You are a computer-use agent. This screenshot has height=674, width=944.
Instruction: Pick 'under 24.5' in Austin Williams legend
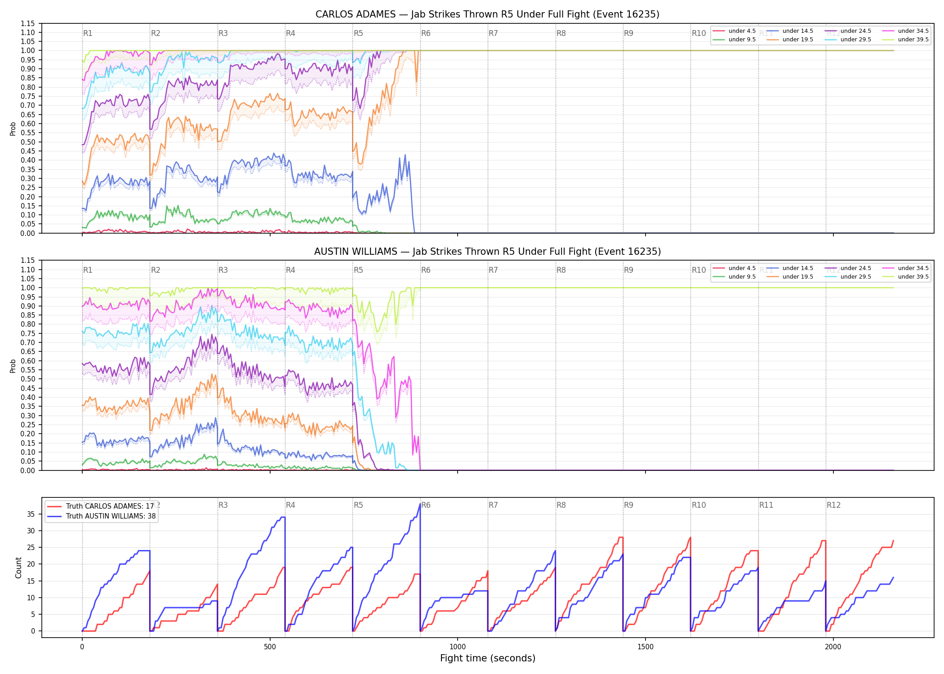click(848, 268)
